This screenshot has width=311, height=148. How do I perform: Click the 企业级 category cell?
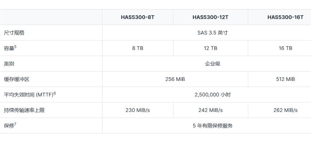(212, 64)
